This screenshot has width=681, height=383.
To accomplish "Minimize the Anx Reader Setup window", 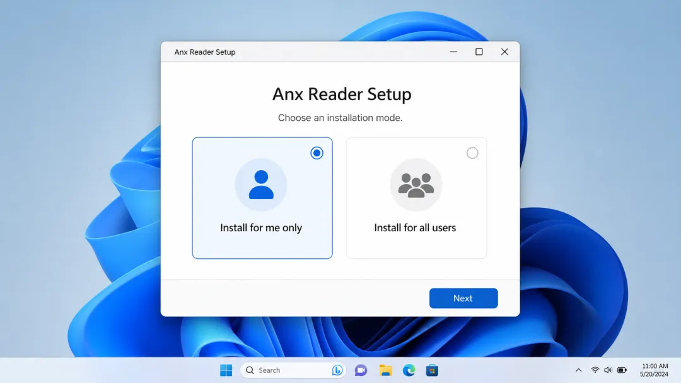I will pos(453,52).
